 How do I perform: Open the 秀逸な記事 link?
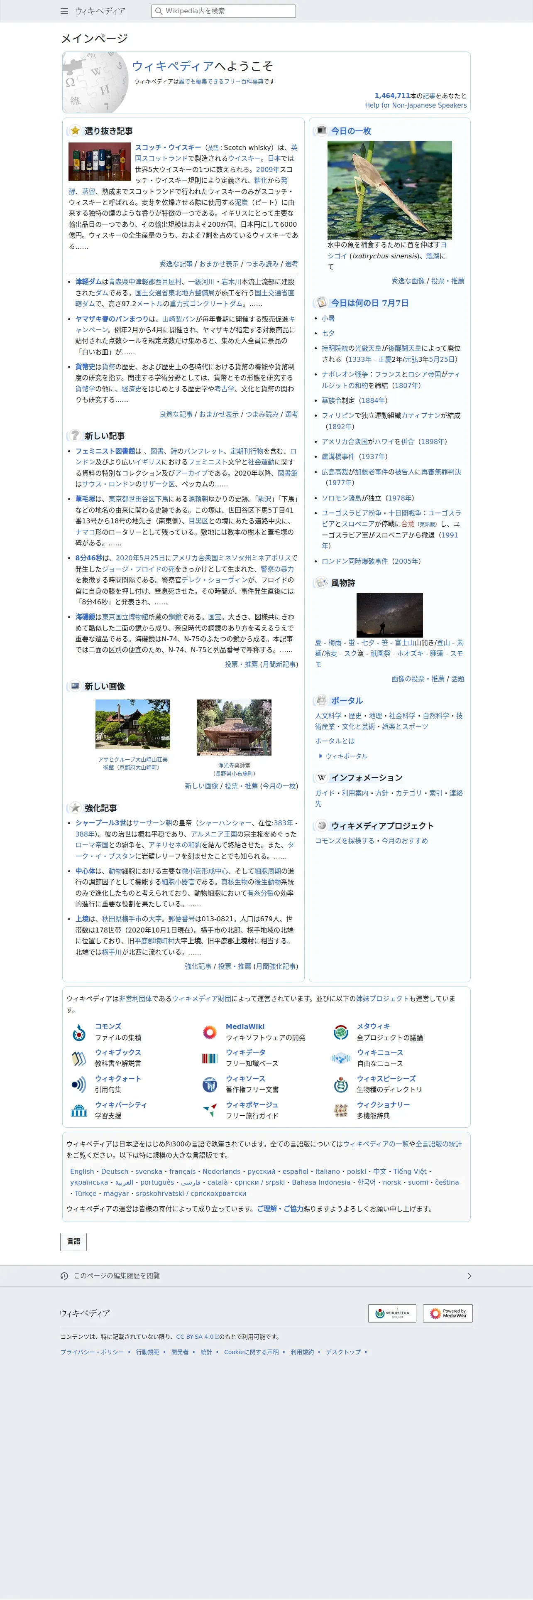tap(176, 264)
